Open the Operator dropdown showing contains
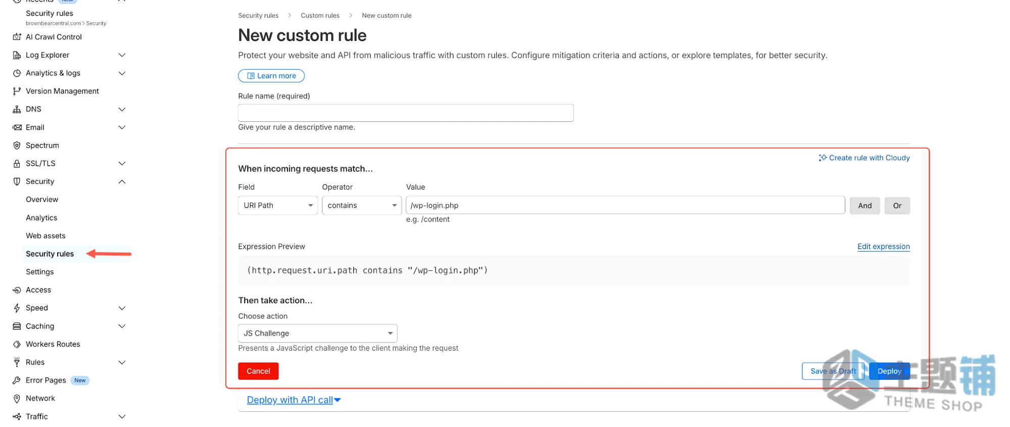The width and height of the screenshot is (1010, 427). coord(362,206)
